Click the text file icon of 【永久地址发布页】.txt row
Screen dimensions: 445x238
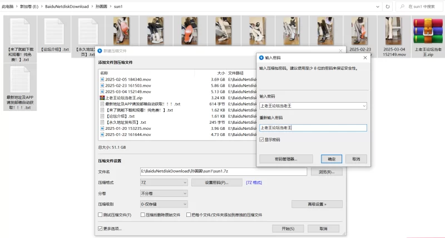[x=102, y=122]
